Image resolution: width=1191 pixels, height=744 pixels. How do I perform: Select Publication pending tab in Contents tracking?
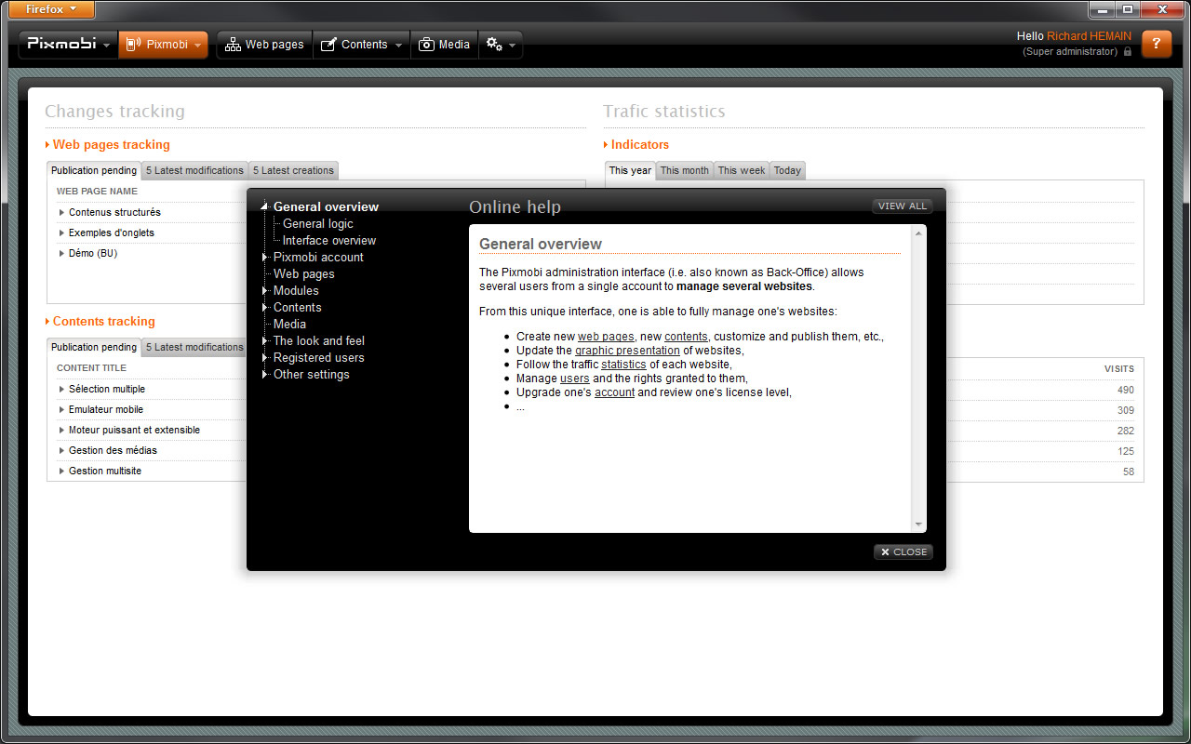(94, 347)
